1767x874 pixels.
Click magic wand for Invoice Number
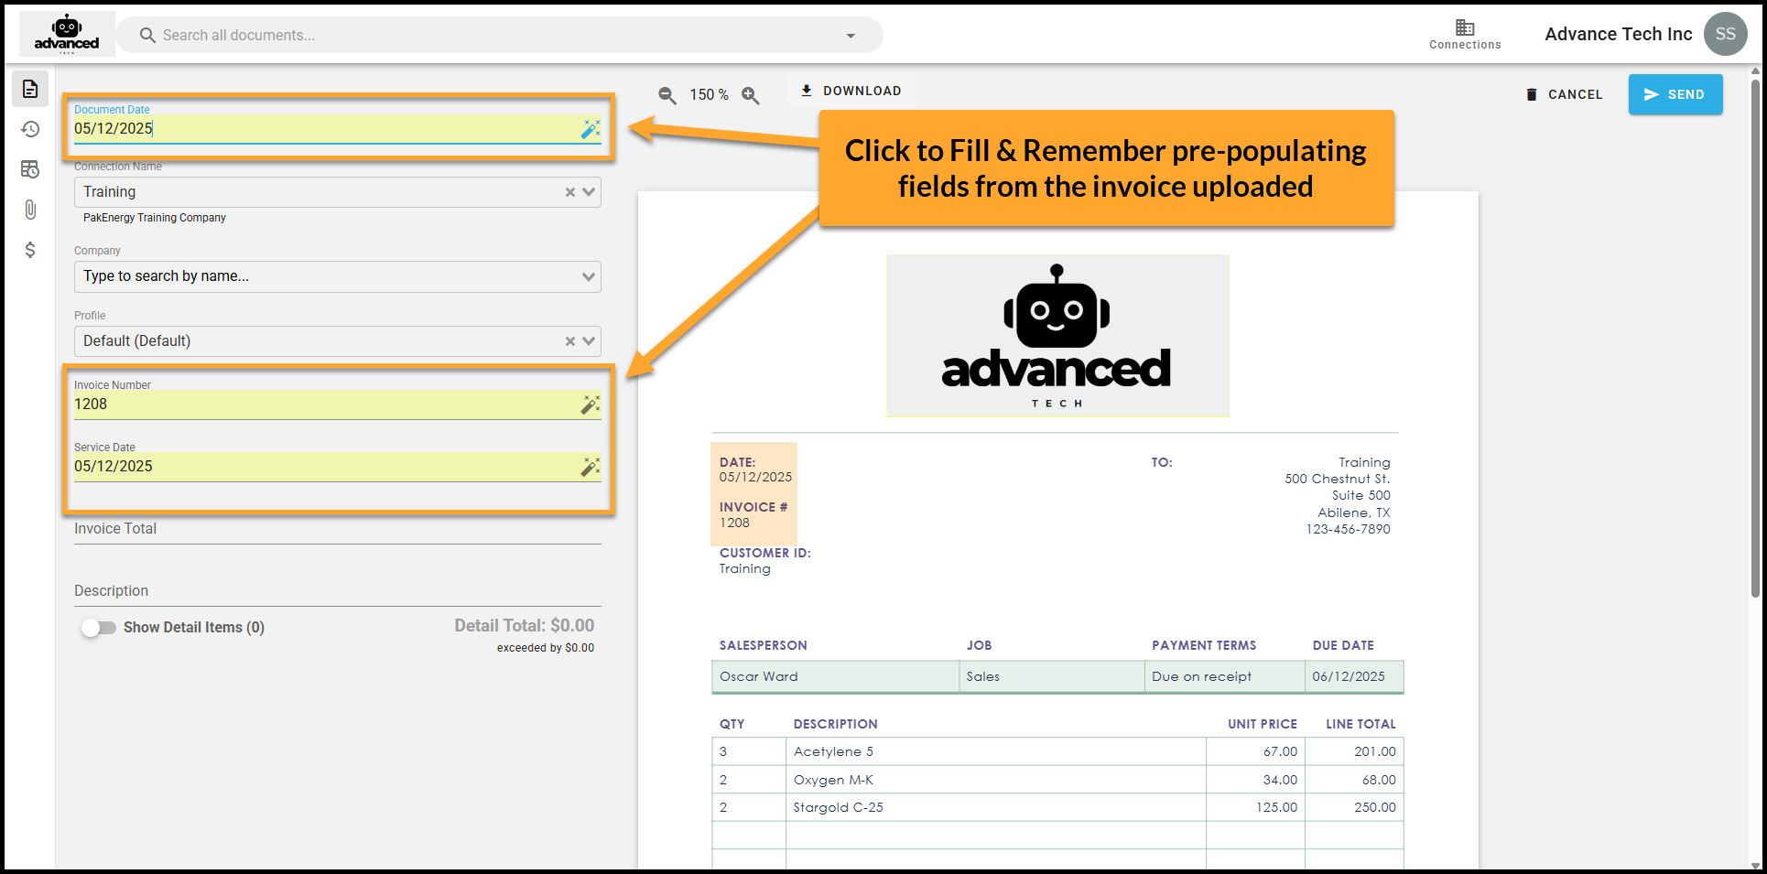pyautogui.click(x=591, y=405)
